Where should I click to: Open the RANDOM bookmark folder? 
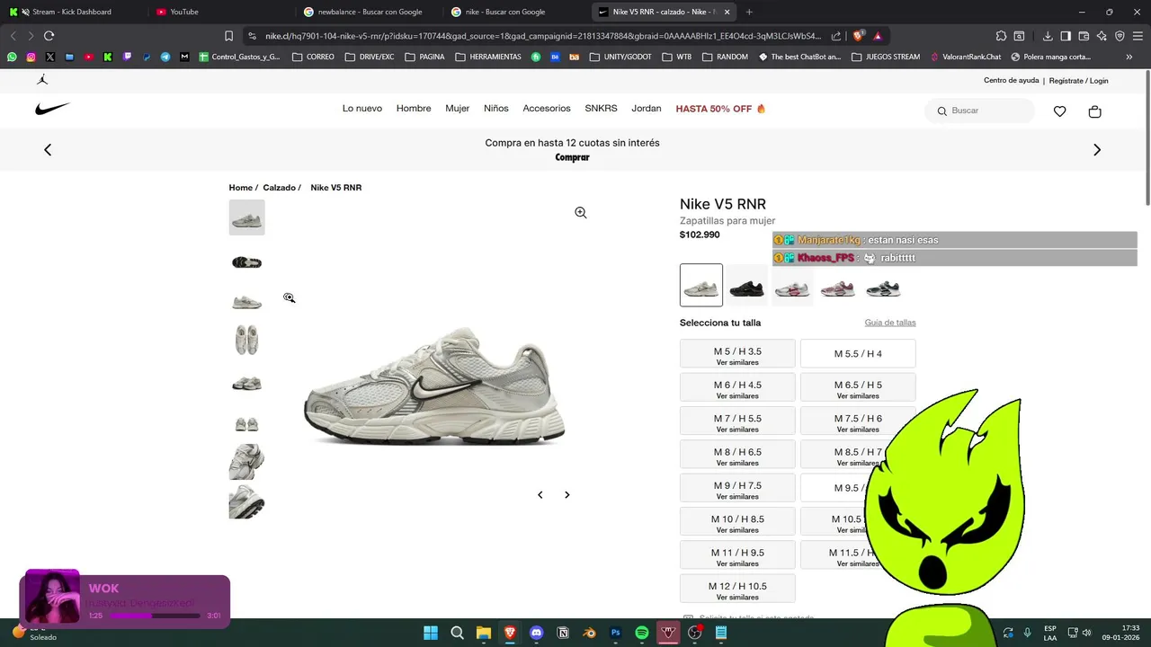725,57
